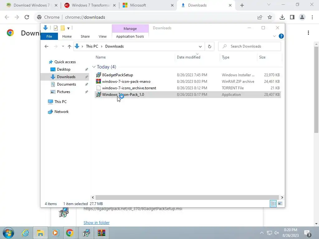Click the Properties quick access toolbar icon
Image resolution: width=319 pixels, height=239 pixels.
coord(55,28)
